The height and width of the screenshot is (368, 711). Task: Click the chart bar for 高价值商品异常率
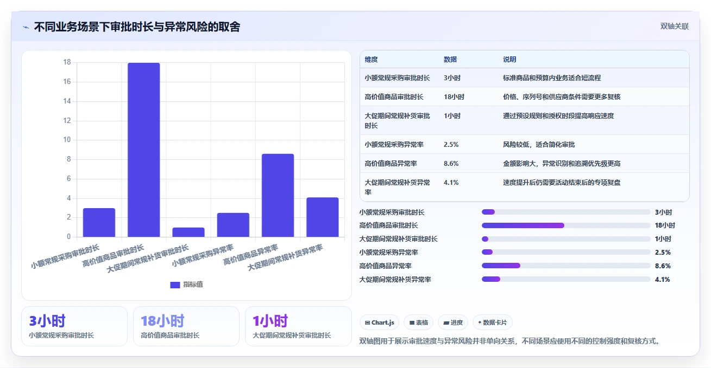(x=278, y=196)
